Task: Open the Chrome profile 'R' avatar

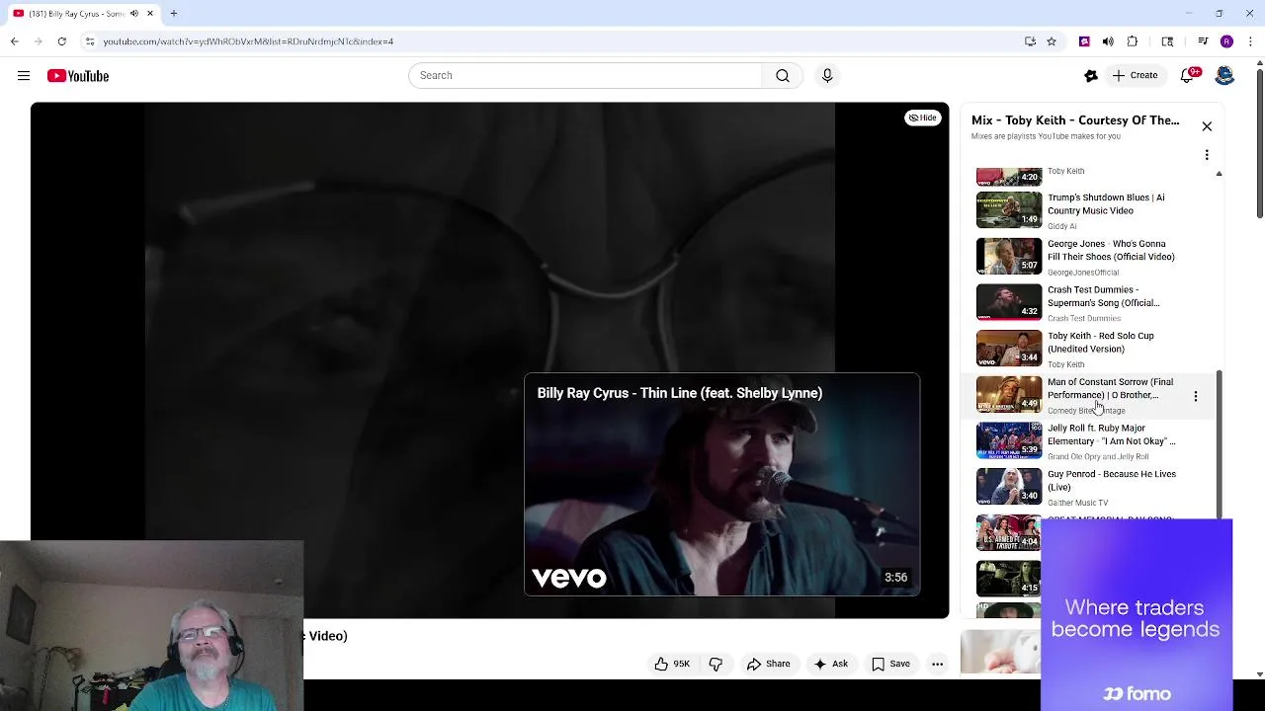Action: [1226, 41]
